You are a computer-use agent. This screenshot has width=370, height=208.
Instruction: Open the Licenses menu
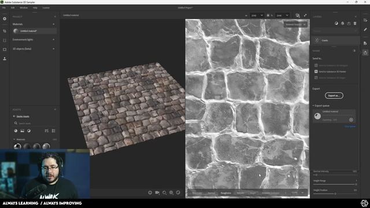coord(46,8)
